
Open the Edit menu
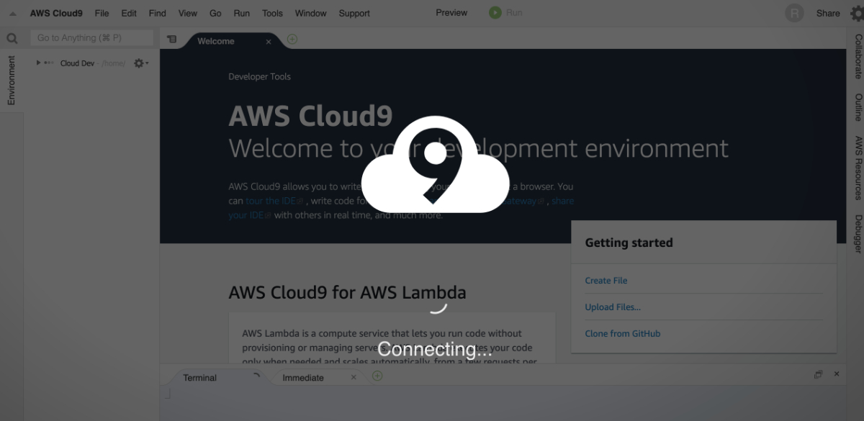[x=129, y=13]
